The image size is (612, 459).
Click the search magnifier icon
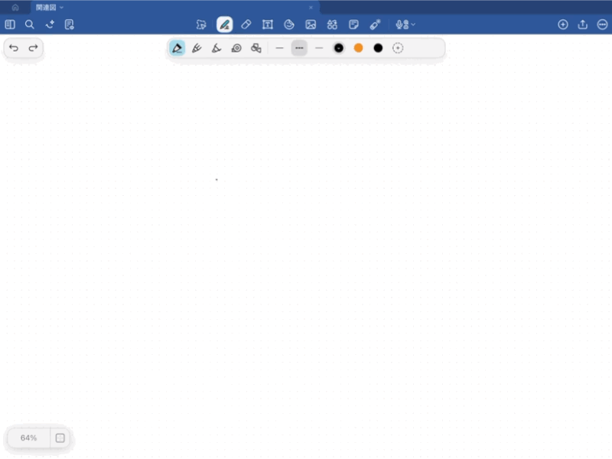point(30,24)
